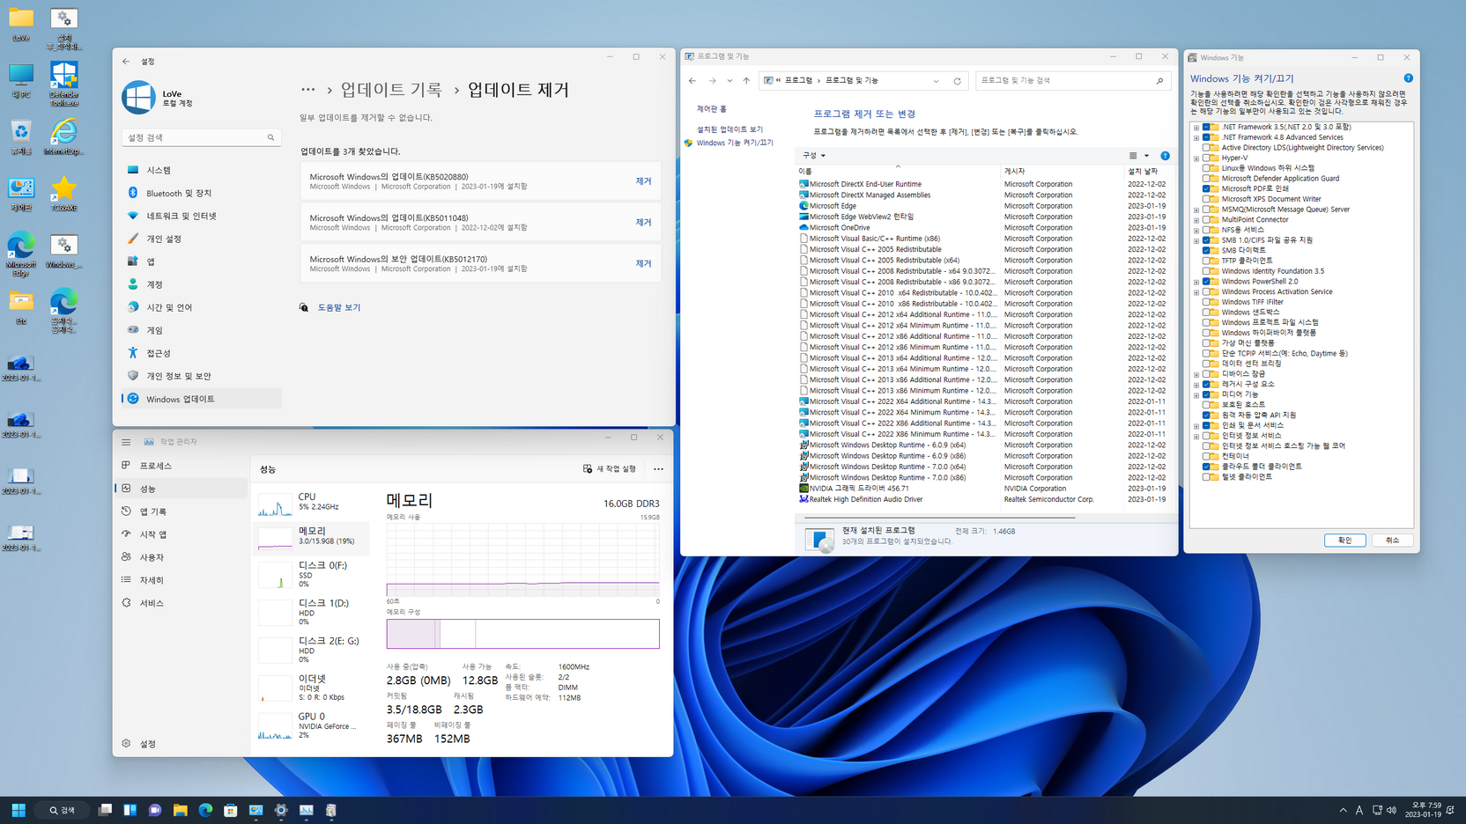
Task: Uncheck SMB 다이렉트 feature
Action: 1206,251
